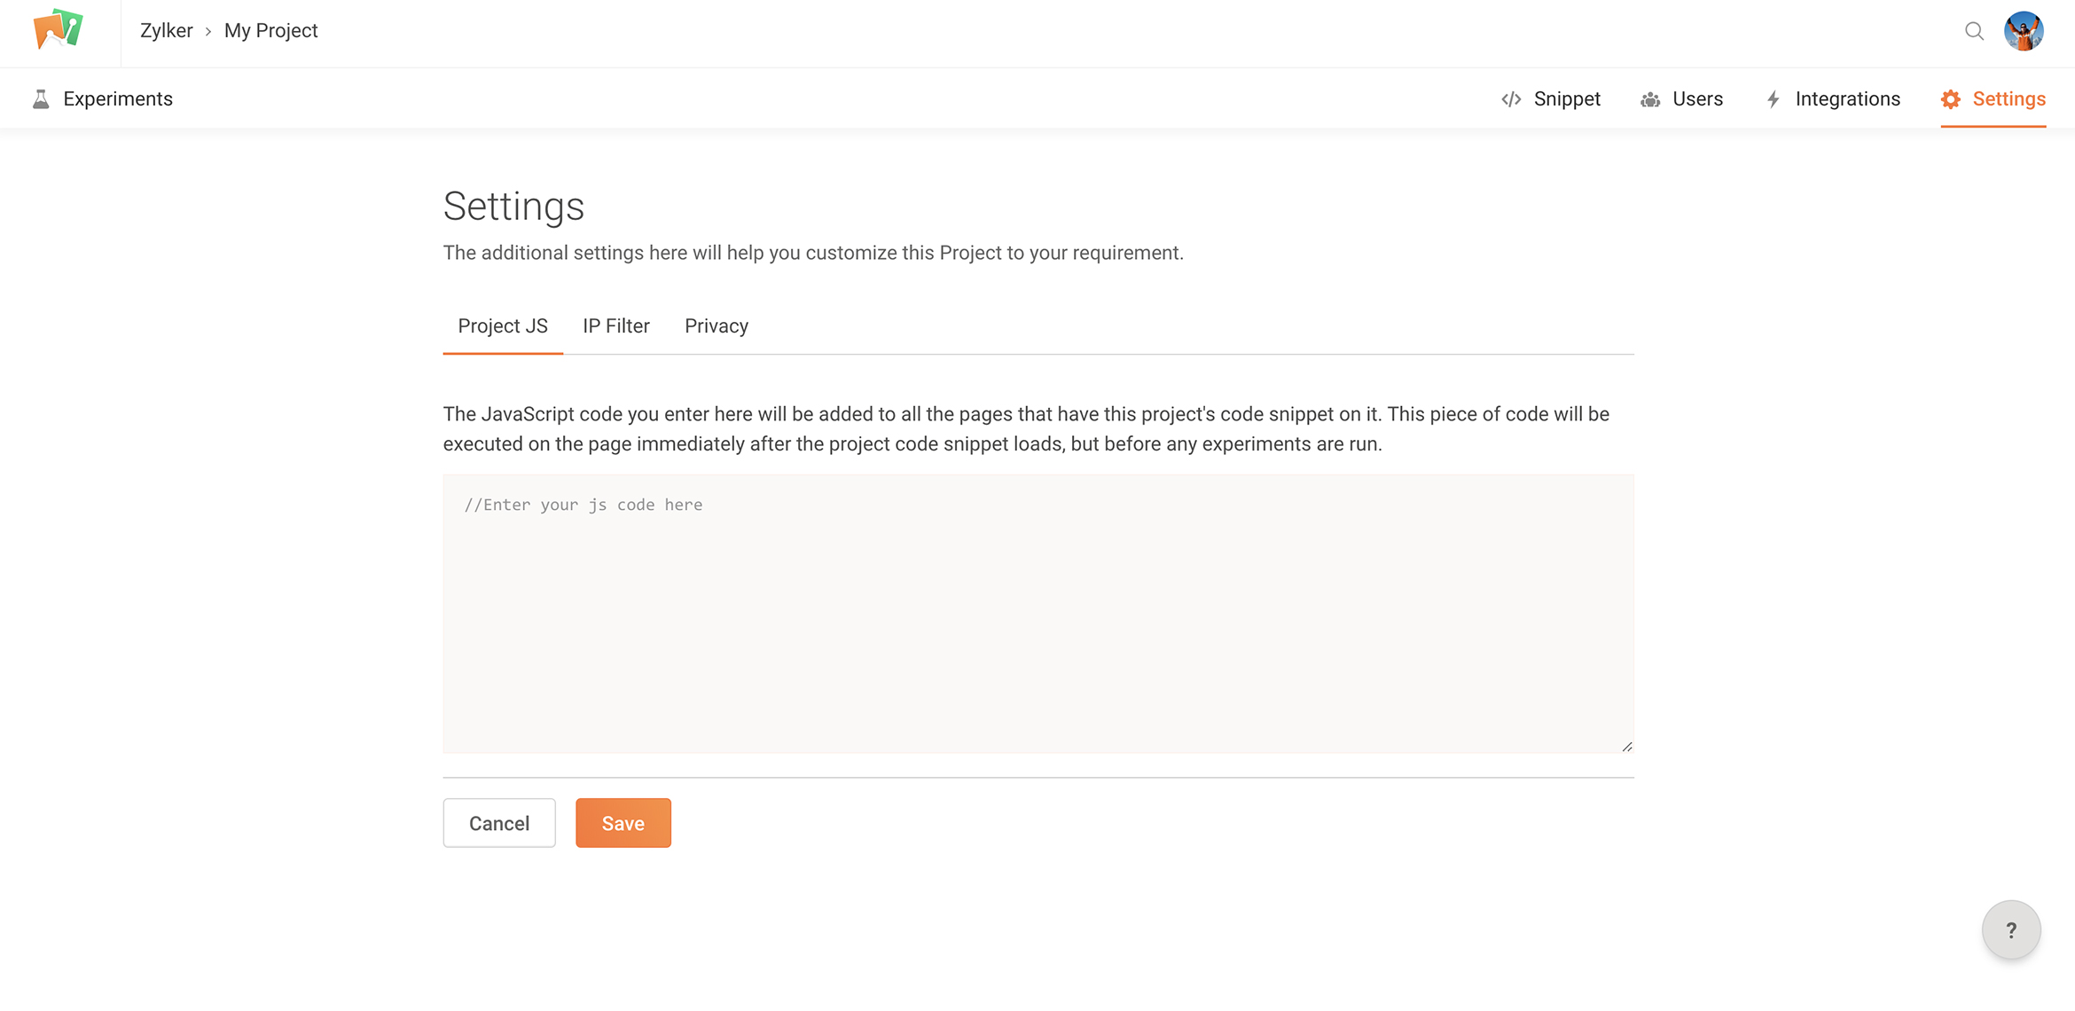
Task: Open the search magnifier icon
Action: click(1974, 31)
